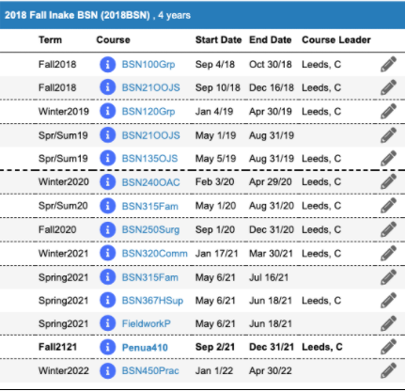Screen dimensions: 405x391
Task: Open the Penua410 course link
Action: pos(145,347)
